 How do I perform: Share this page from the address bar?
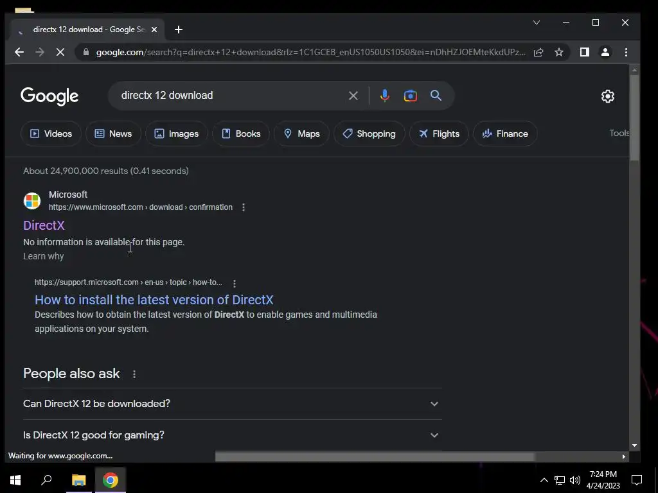(x=538, y=52)
